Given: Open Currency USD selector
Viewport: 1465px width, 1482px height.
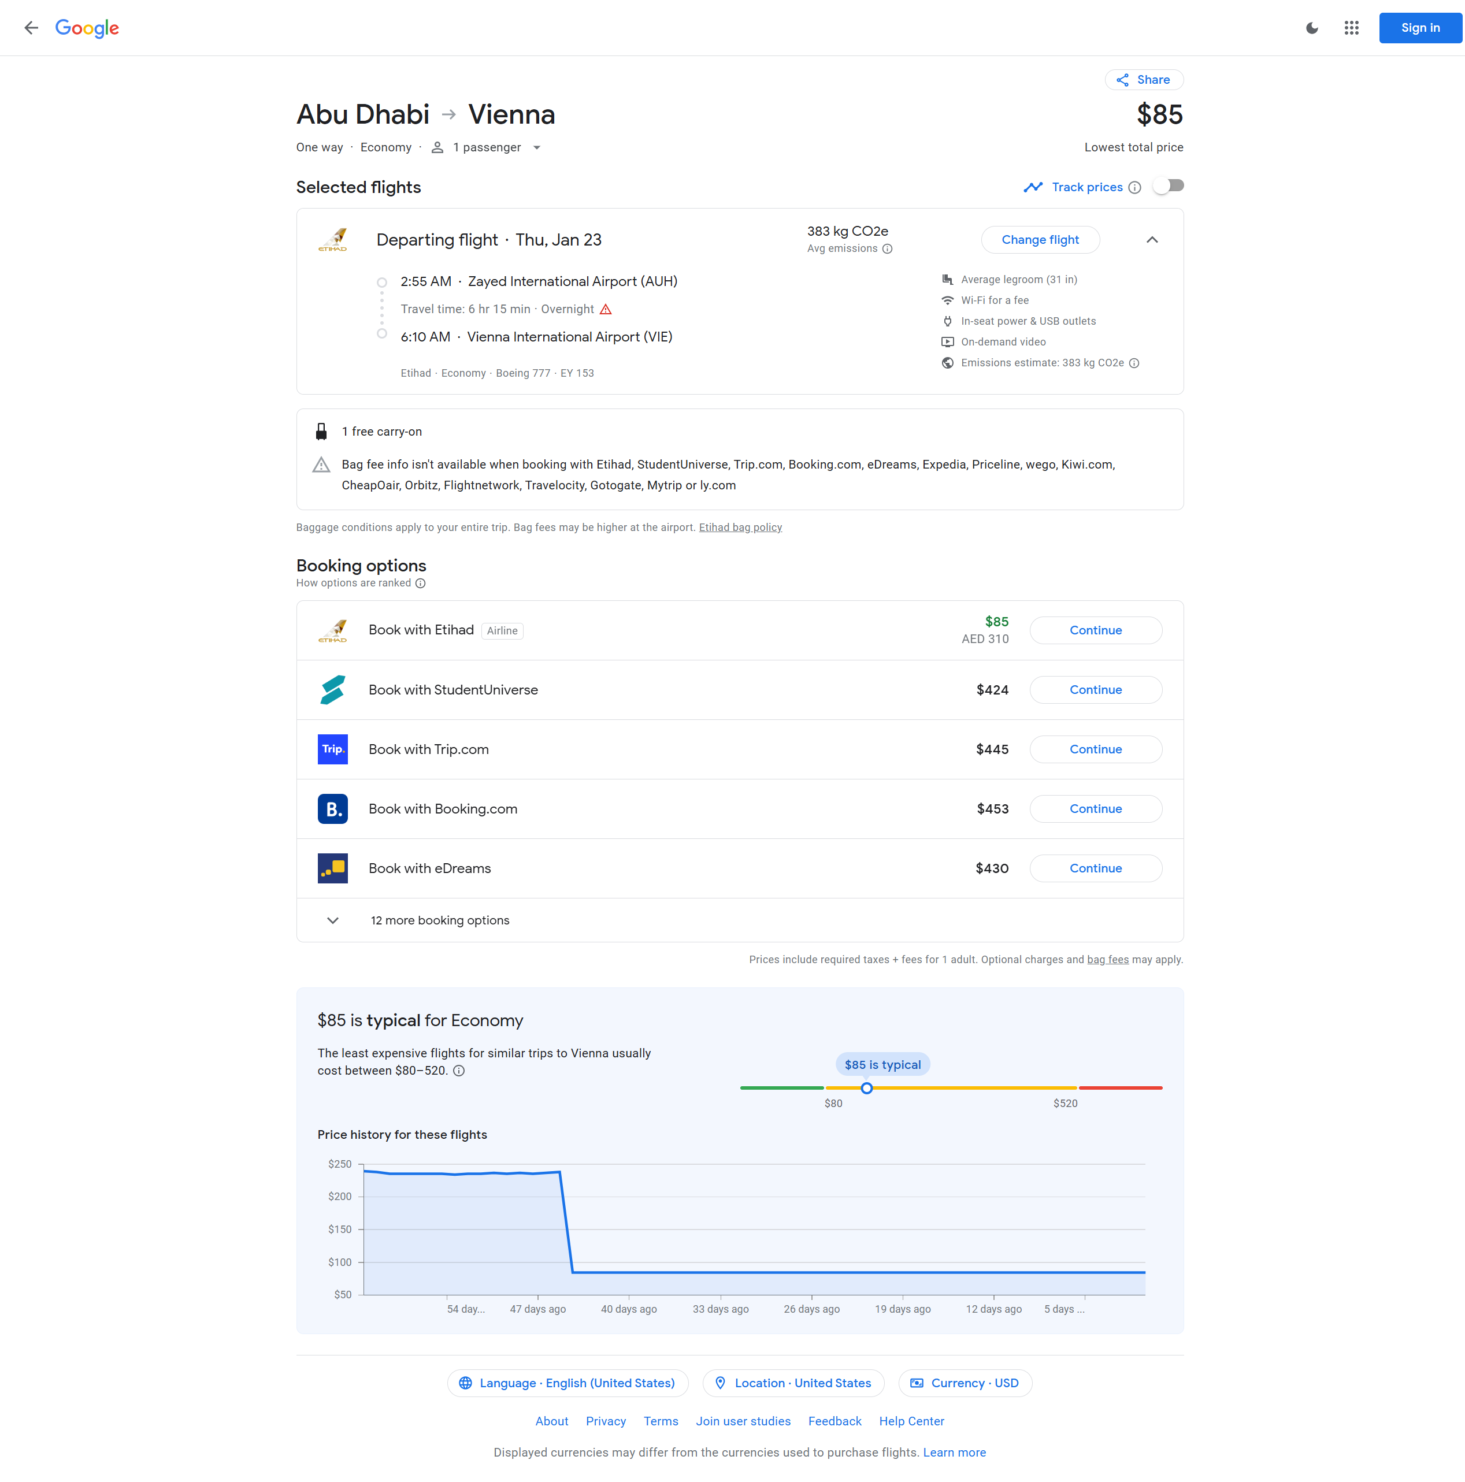Looking at the screenshot, I should (965, 1383).
